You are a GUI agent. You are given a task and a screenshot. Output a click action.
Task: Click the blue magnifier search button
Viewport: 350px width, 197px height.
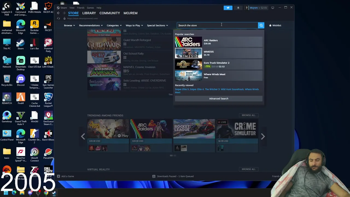[x=261, y=25]
